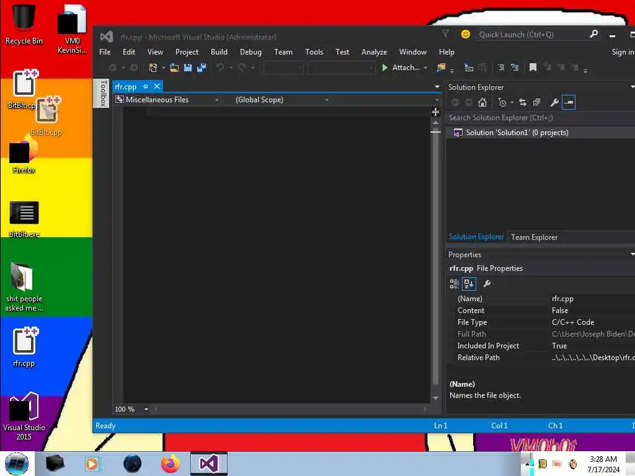This screenshot has height=476, width=635.
Task: Click the Find in Files toolbar icon
Action: 441,68
